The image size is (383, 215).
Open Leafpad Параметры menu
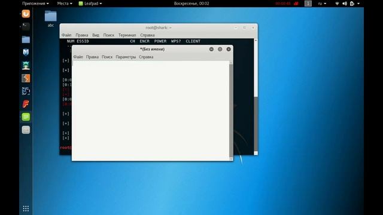(x=126, y=57)
